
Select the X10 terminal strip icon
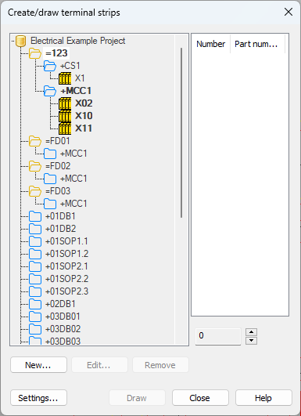pos(65,116)
